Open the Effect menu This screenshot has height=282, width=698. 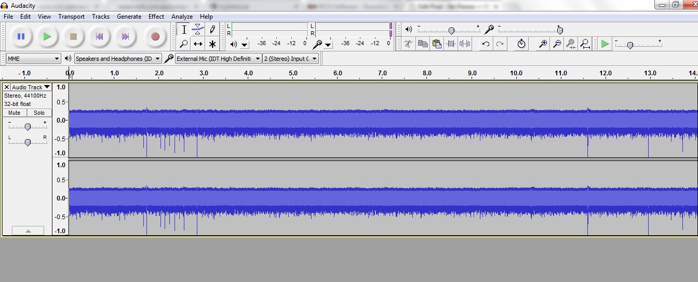156,17
